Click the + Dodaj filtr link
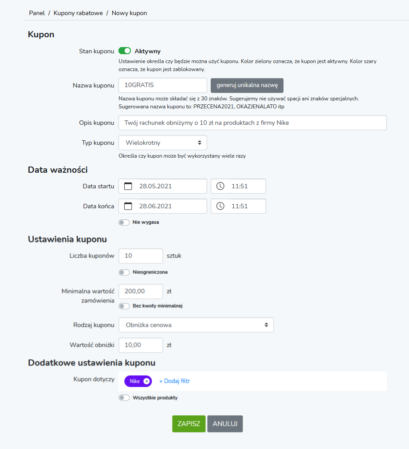This screenshot has height=449, width=409. 174,381
